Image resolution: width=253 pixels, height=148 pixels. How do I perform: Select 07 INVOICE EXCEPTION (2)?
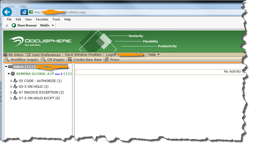pyautogui.click(x=41, y=92)
